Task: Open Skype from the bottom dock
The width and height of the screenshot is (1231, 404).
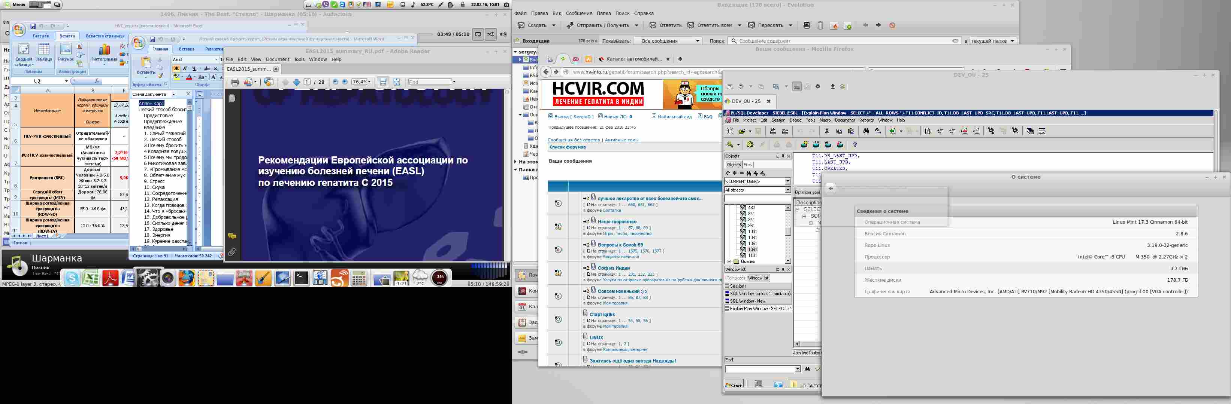Action: (x=72, y=278)
